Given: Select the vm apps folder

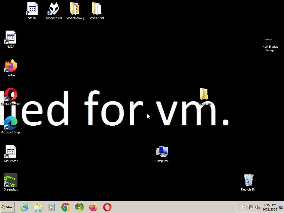Looking at the screenshot, I should pos(205,97).
